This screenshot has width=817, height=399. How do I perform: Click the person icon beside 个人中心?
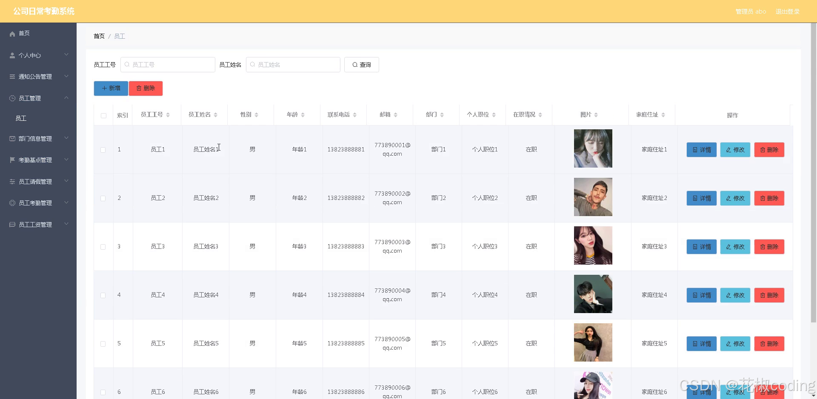pyautogui.click(x=12, y=55)
